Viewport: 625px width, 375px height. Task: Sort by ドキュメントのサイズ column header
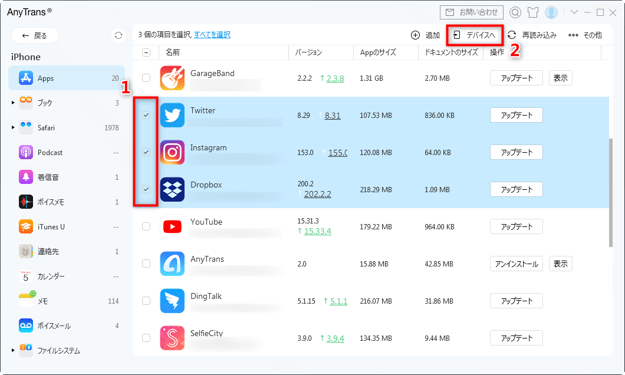[451, 52]
